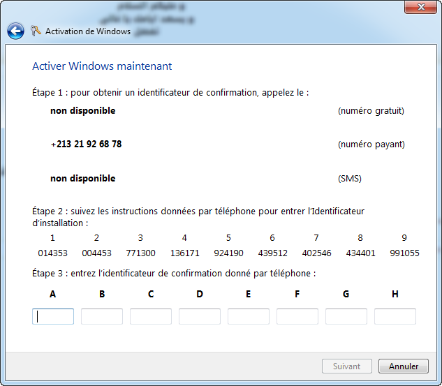Viewport: 442px width, 386px height.
Task: Click the keys icon beside Activation de Windows
Action: (x=36, y=31)
